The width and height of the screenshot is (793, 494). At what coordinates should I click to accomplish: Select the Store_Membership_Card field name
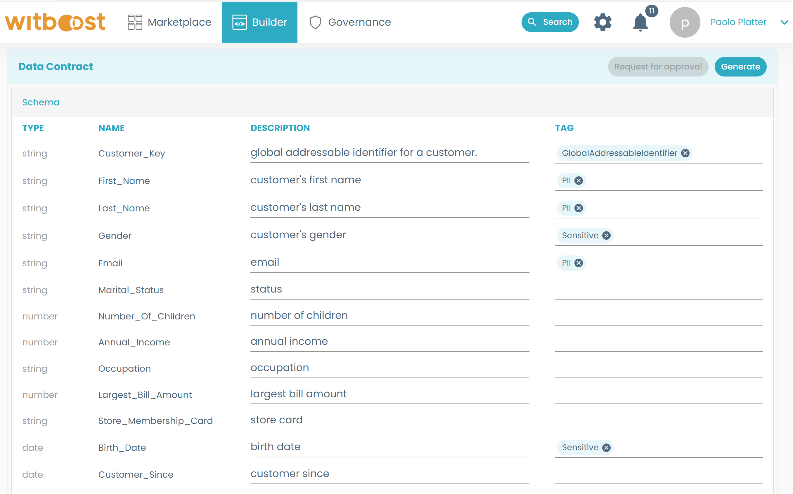point(156,421)
